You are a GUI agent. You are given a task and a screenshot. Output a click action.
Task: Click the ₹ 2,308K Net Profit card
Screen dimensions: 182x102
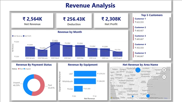tap(111, 20)
